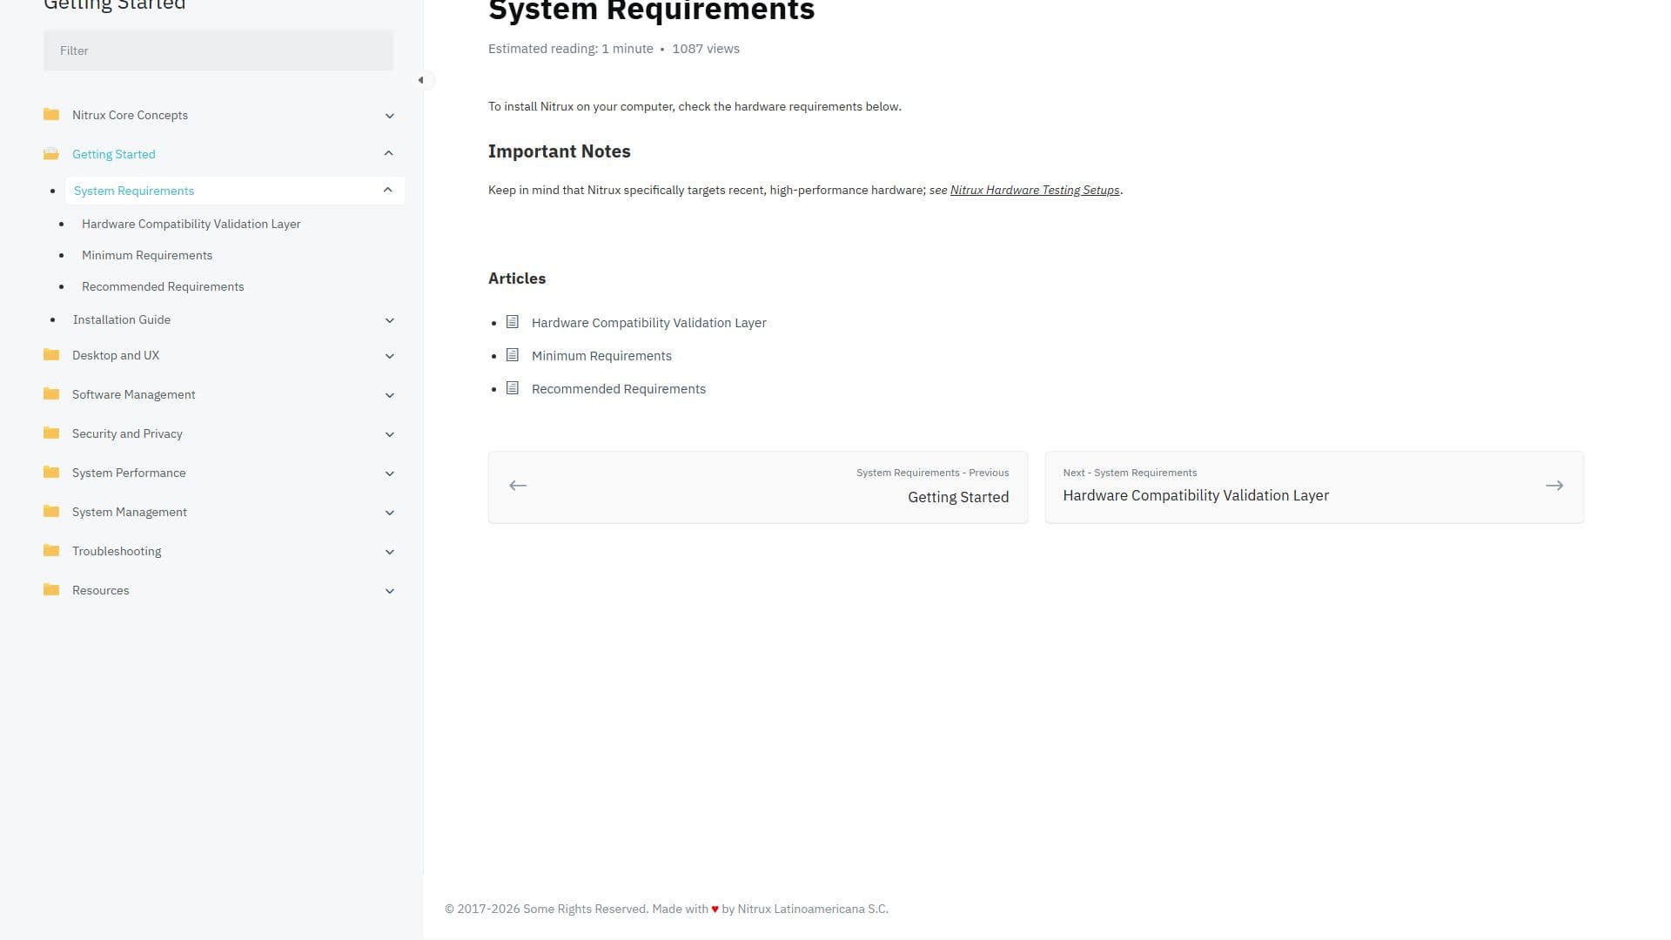Expand System Management chevron
This screenshot has width=1671, height=940.
tap(390, 513)
